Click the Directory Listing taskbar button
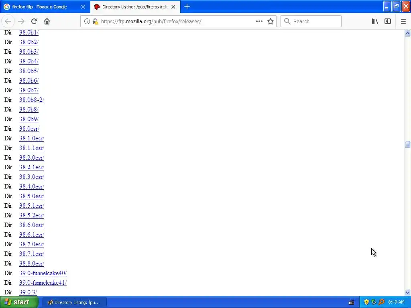411x308 pixels. [74, 302]
